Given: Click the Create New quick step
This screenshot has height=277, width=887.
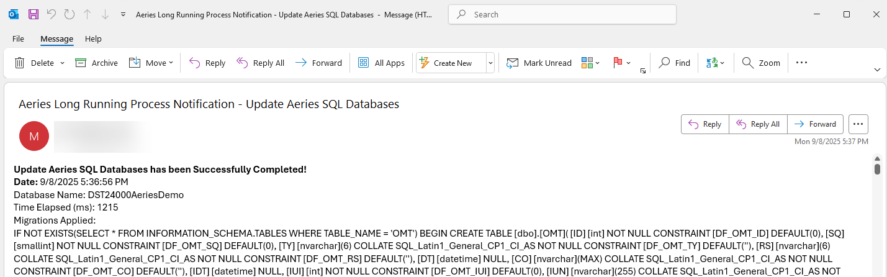Looking at the screenshot, I should click(x=450, y=63).
